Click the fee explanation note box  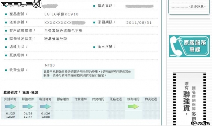tap(88, 74)
